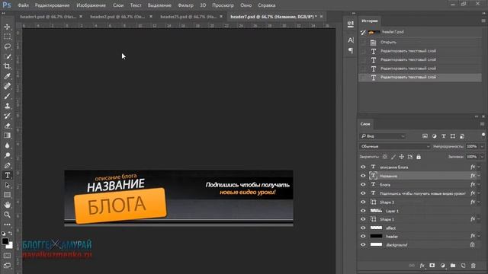Create new adjustment layer icon
Viewport: 488px width, 274px height.
tap(442, 266)
